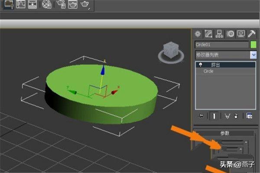Click the Quick Render teapot icon
The image size is (260, 173).
(x=85, y=5)
